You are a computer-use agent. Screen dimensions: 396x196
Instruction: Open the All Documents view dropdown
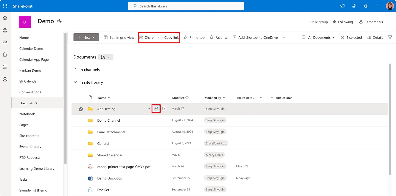click(x=318, y=37)
